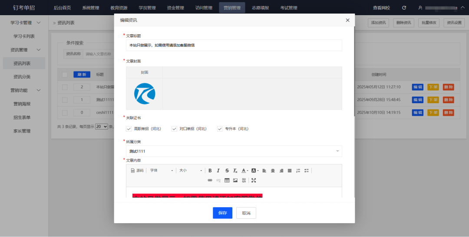
Task: Go to 学员管理 in the top navigation
Action: click(x=147, y=8)
